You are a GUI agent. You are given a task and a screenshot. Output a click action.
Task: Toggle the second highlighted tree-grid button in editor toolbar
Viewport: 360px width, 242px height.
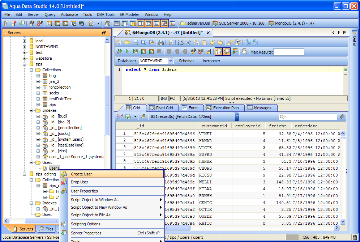click(x=226, y=51)
